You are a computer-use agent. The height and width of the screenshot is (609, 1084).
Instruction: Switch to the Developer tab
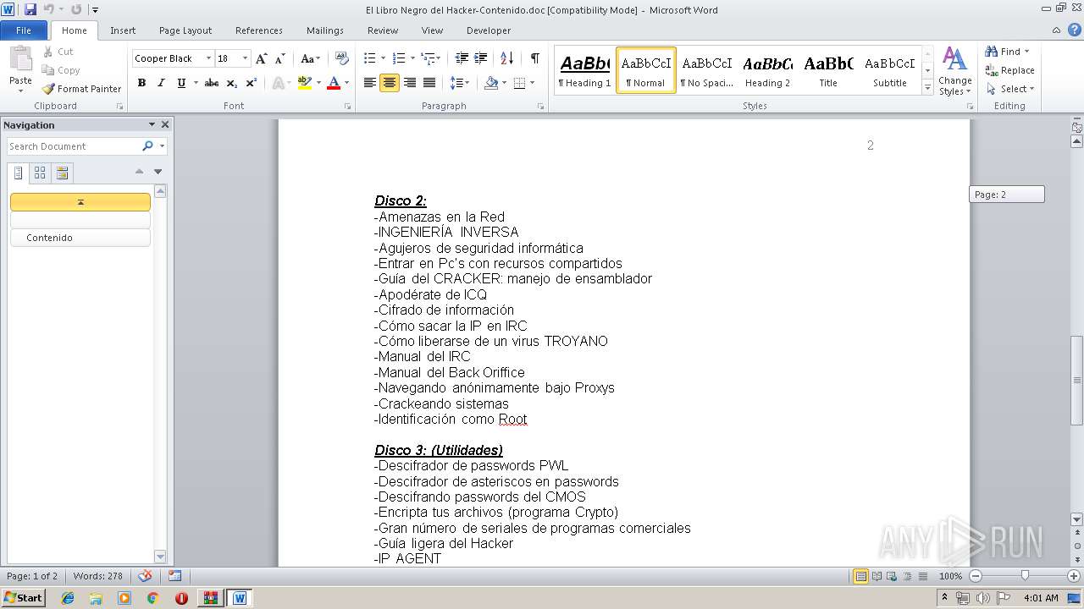489,30
